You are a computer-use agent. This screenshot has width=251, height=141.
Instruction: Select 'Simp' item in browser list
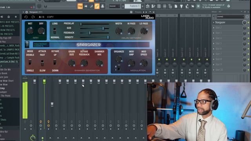pos(2,88)
